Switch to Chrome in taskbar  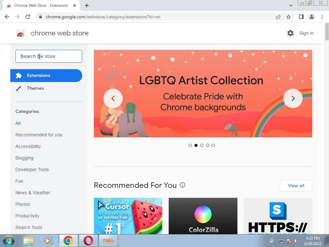pyautogui.click(x=68, y=241)
